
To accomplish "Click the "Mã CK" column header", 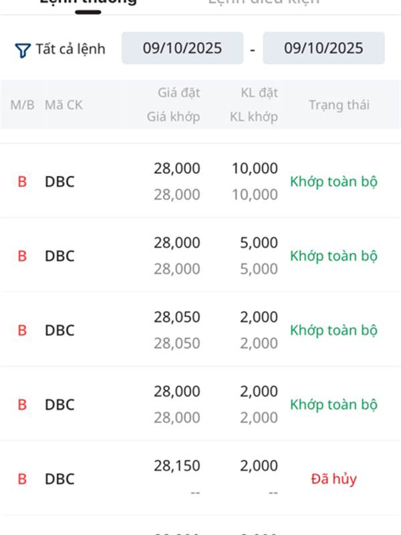I will tap(63, 105).
